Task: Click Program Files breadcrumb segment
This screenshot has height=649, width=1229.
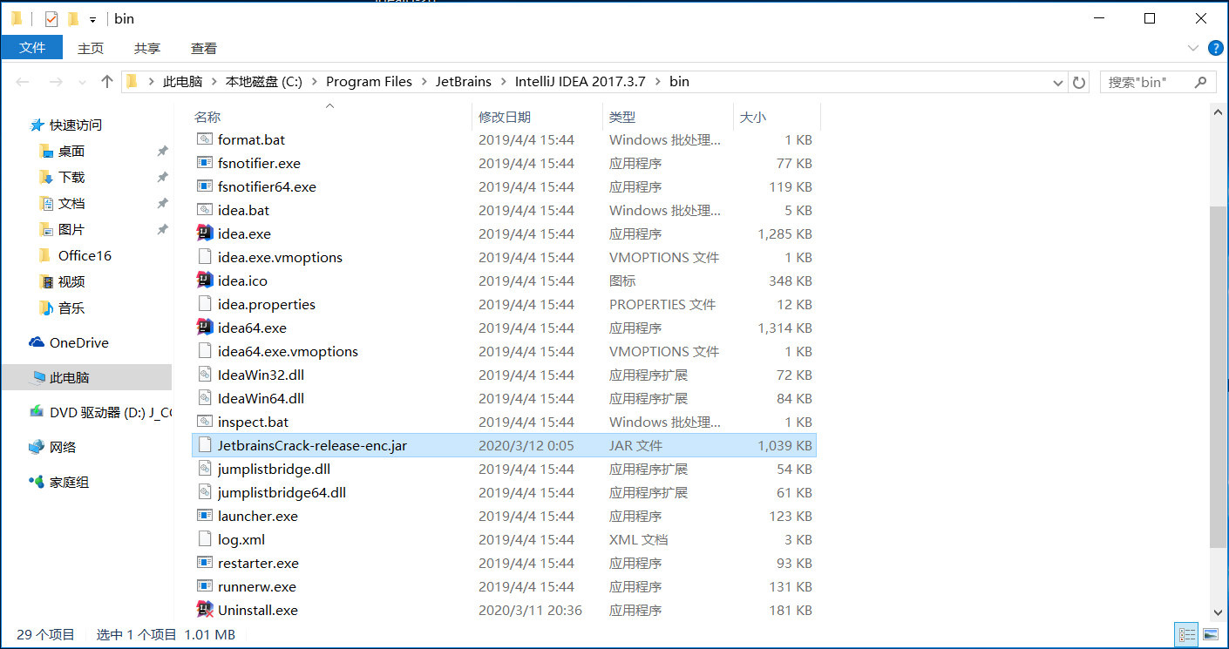Action: 369,82
